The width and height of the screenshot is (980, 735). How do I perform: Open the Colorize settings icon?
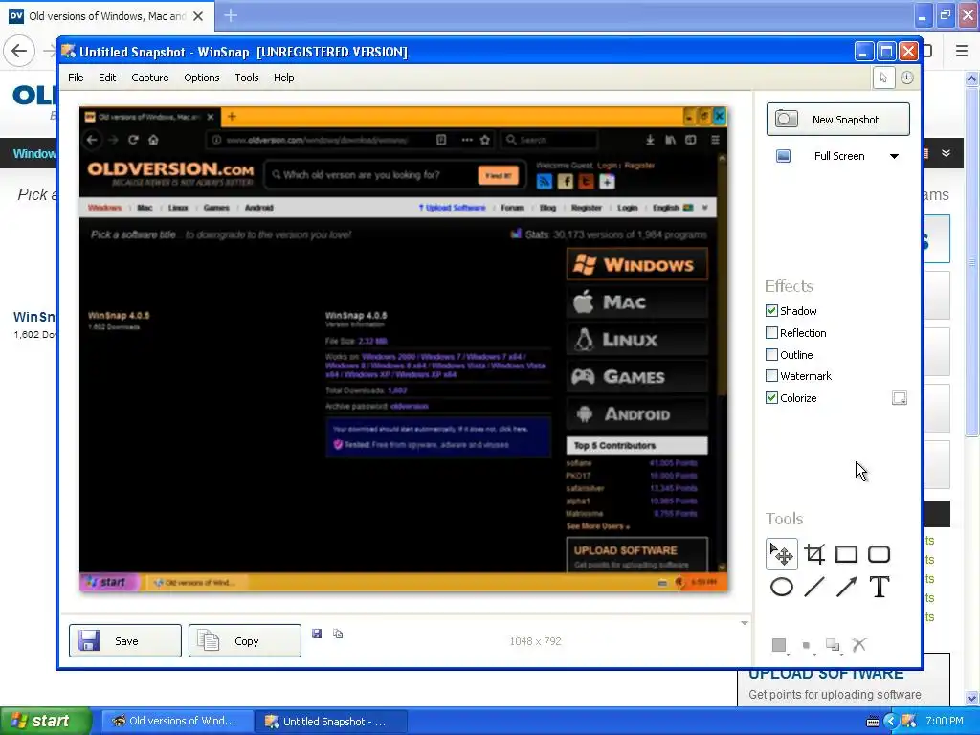point(900,398)
